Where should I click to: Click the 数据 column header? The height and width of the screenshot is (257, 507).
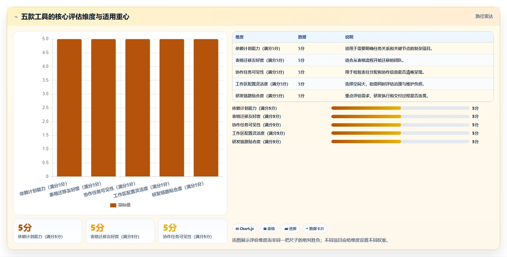point(302,37)
